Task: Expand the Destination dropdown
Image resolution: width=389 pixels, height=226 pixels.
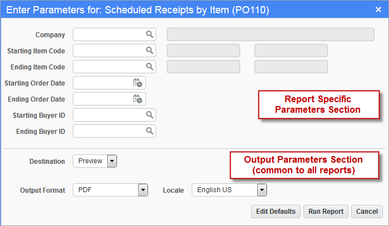Action: 112,161
